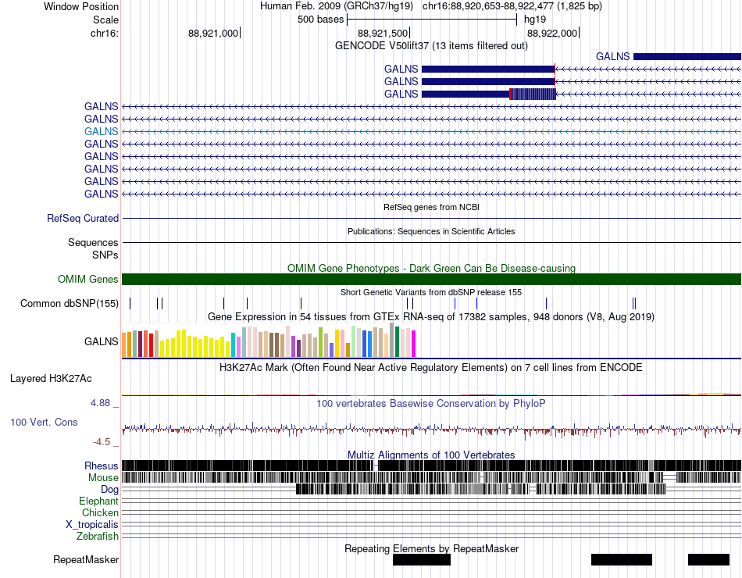Click the Common dbSNP(155) track label
Viewport: 742px width, 578px height.
[70, 303]
